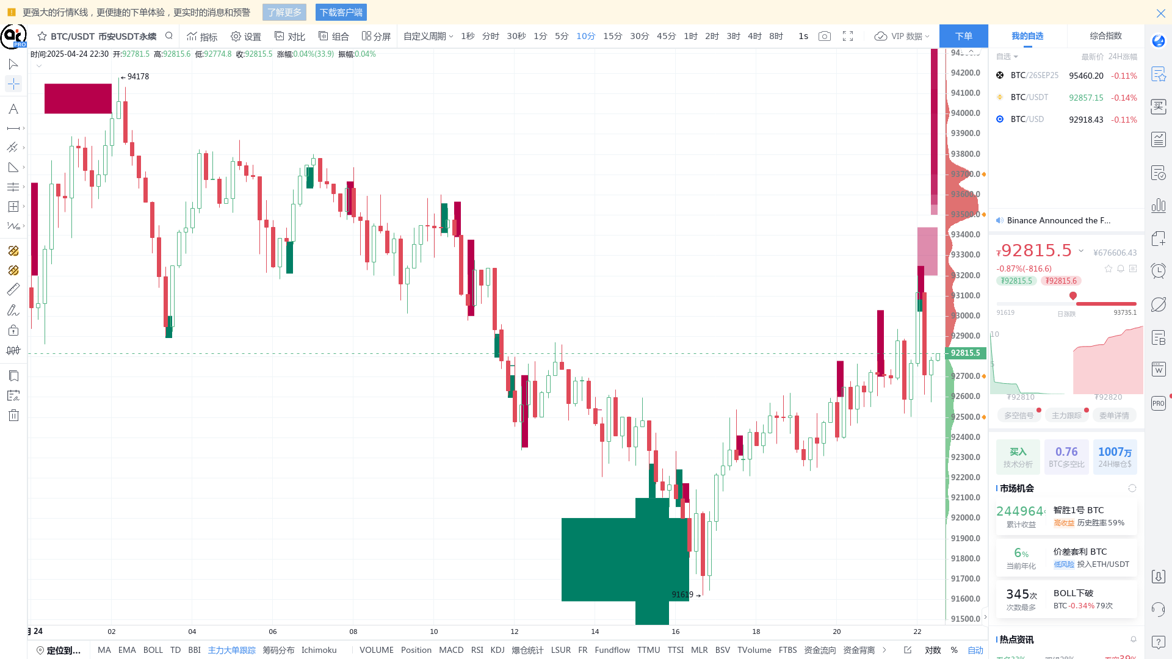Select the text annotation tool
The height and width of the screenshot is (659, 1172).
click(x=13, y=109)
